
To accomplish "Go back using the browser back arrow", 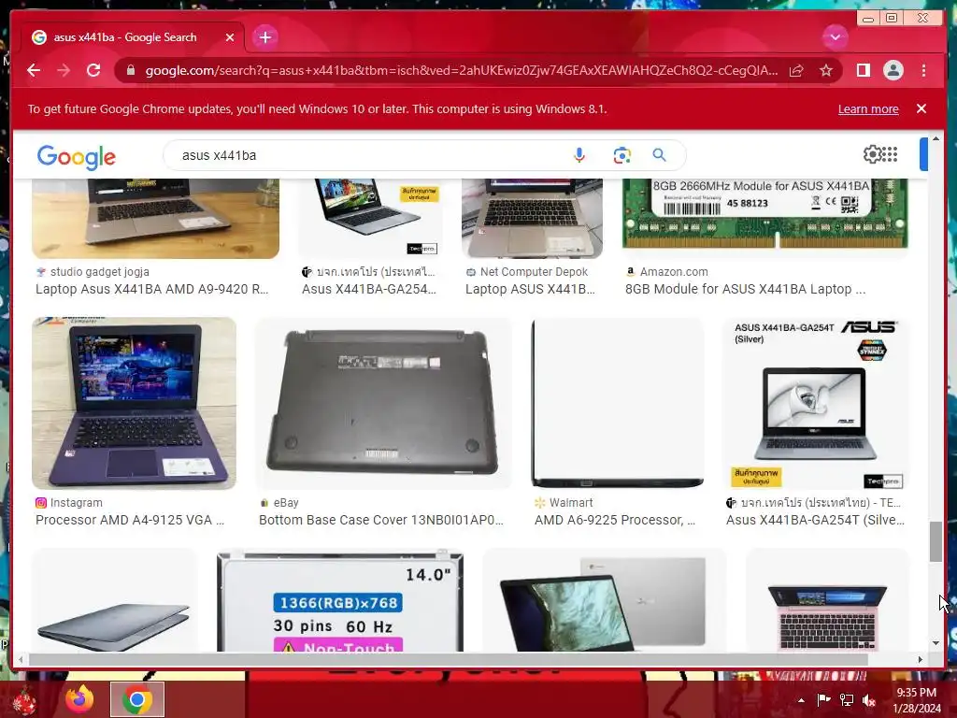I will (x=34, y=70).
